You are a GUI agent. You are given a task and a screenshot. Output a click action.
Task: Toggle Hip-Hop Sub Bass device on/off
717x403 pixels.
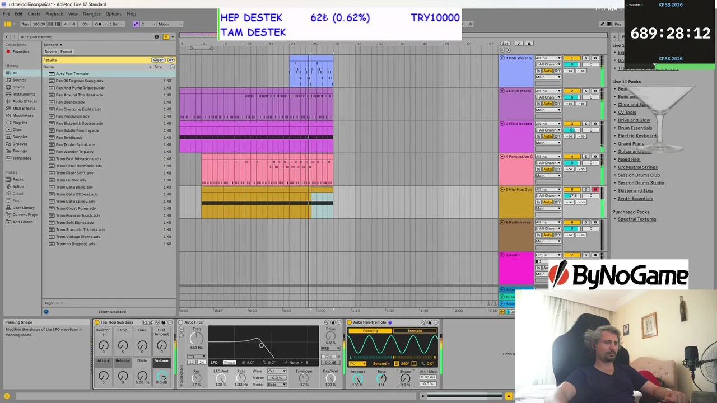[x=97, y=322]
